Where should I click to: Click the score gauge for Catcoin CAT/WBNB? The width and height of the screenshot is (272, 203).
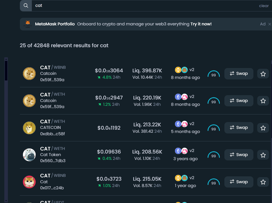pyautogui.click(x=213, y=74)
